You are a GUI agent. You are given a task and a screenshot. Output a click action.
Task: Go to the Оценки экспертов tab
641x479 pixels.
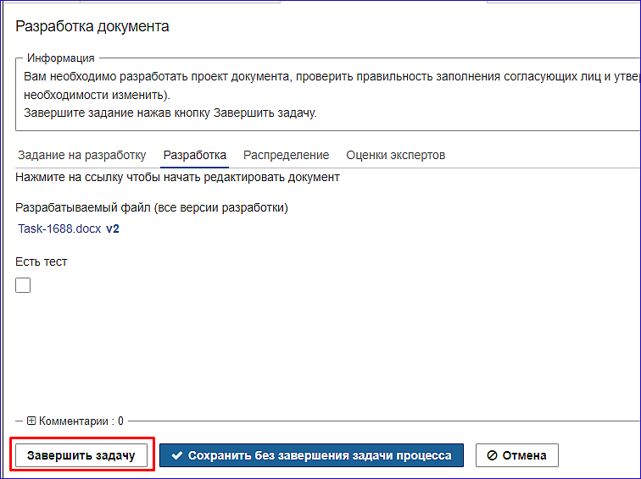395,155
